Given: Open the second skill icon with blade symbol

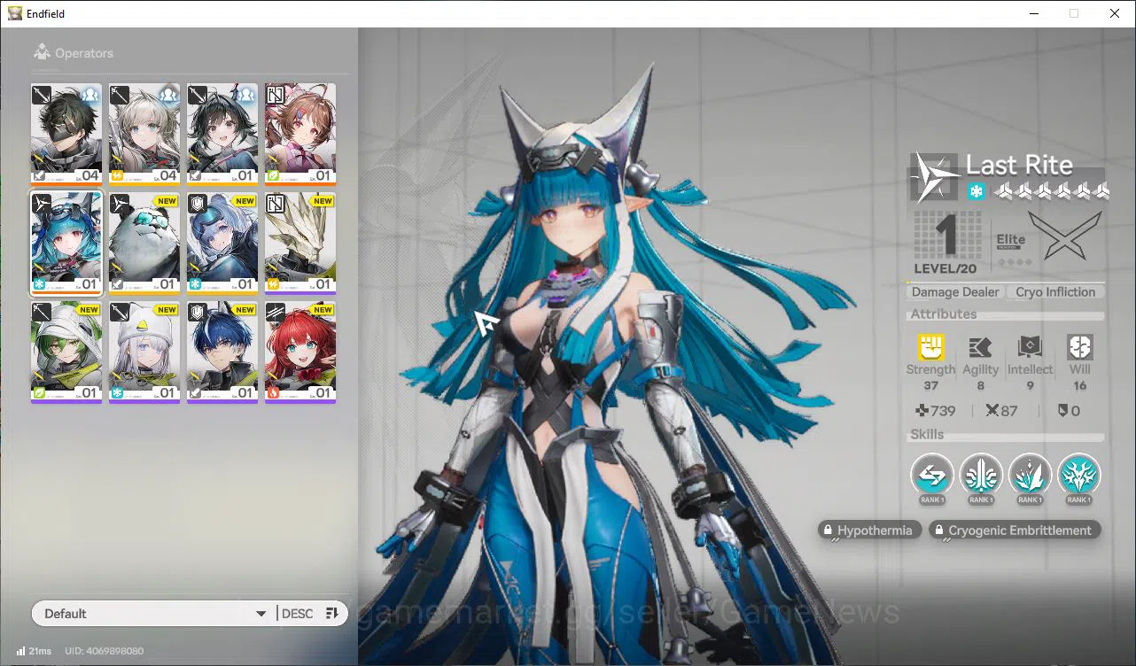Looking at the screenshot, I should [x=981, y=476].
